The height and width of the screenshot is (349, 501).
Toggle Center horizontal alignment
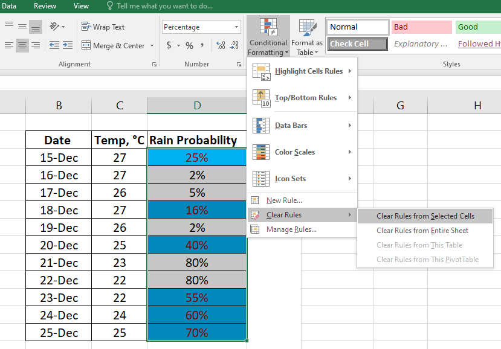point(22,45)
